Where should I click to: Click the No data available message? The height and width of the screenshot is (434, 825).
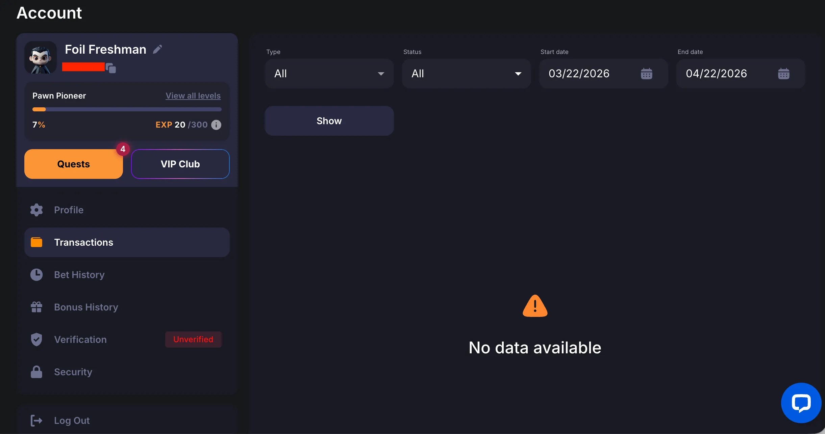coord(535,348)
